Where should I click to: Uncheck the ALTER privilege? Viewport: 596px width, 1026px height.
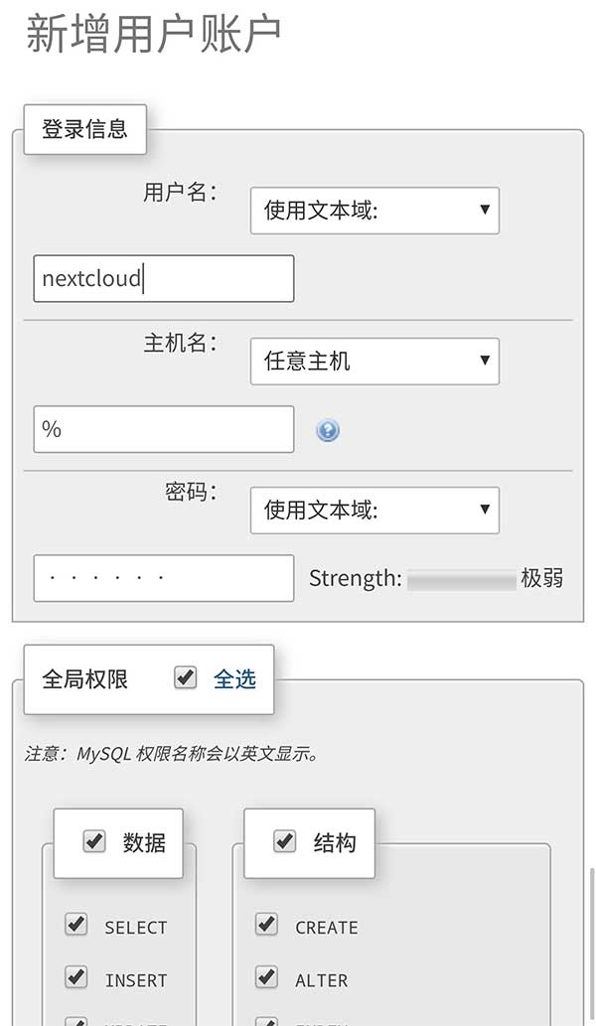(266, 977)
